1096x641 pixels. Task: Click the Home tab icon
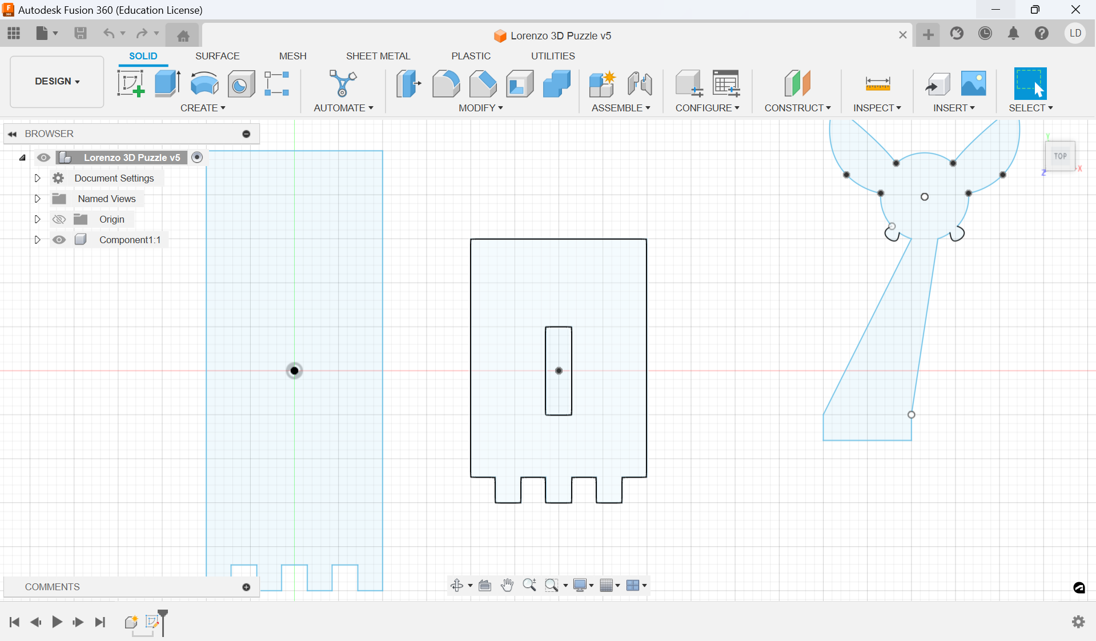183,35
